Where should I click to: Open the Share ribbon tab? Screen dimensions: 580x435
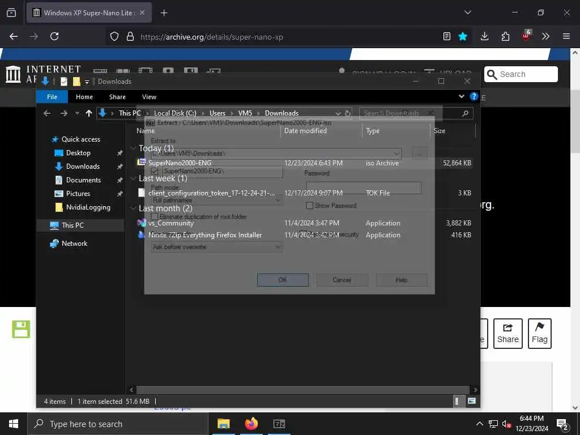click(117, 97)
